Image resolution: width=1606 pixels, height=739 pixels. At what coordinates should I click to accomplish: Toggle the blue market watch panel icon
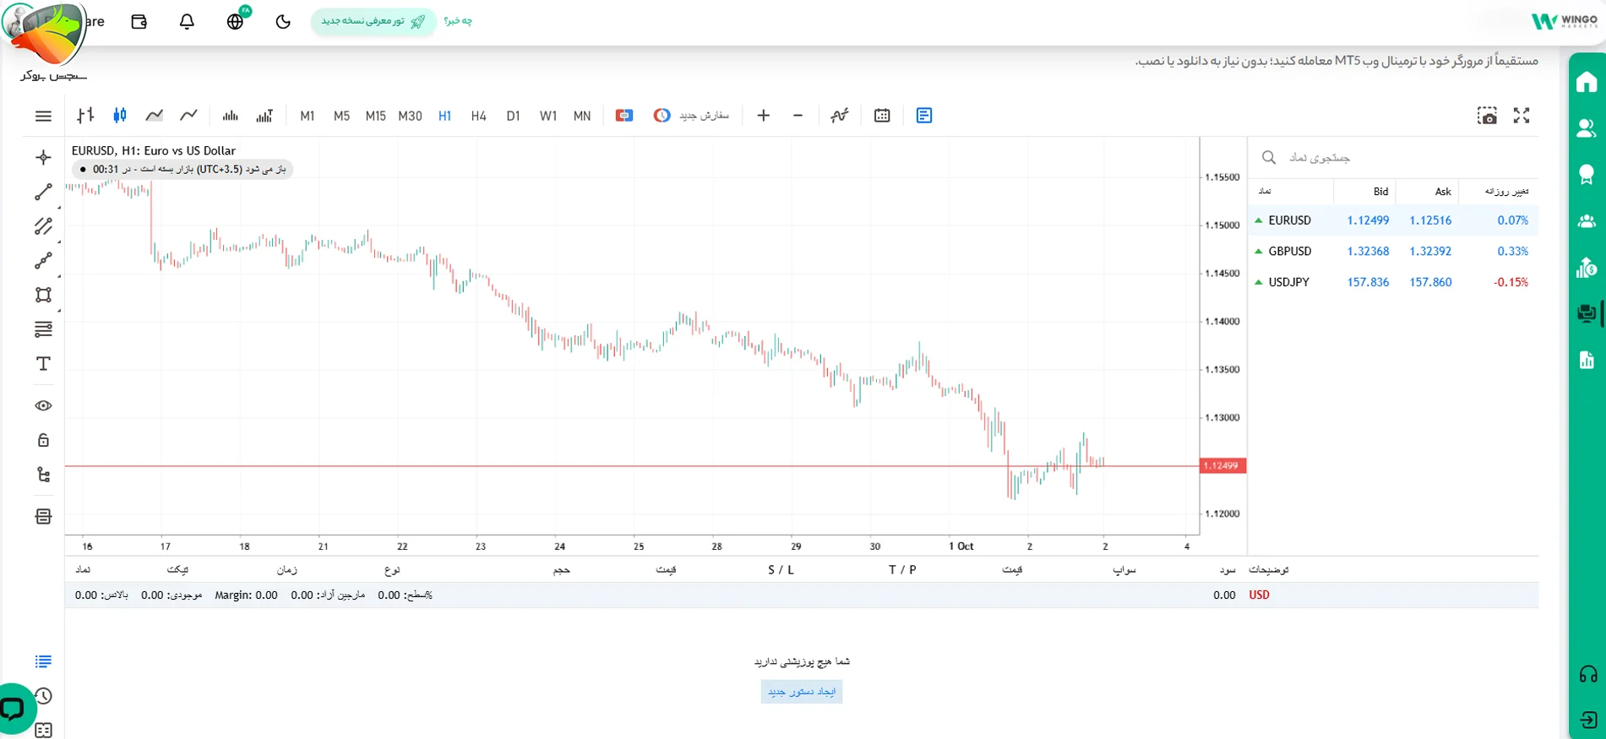coord(924,116)
